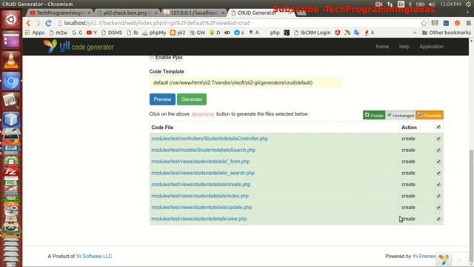The width and height of the screenshot is (474, 267).
Task: Open Application in Gii navbar
Action: point(431,47)
